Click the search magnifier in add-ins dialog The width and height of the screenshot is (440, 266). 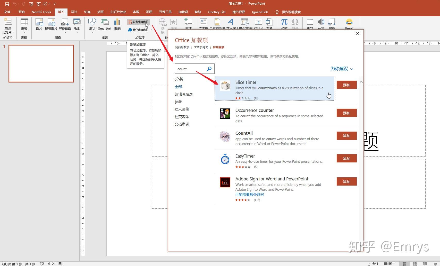(x=209, y=69)
